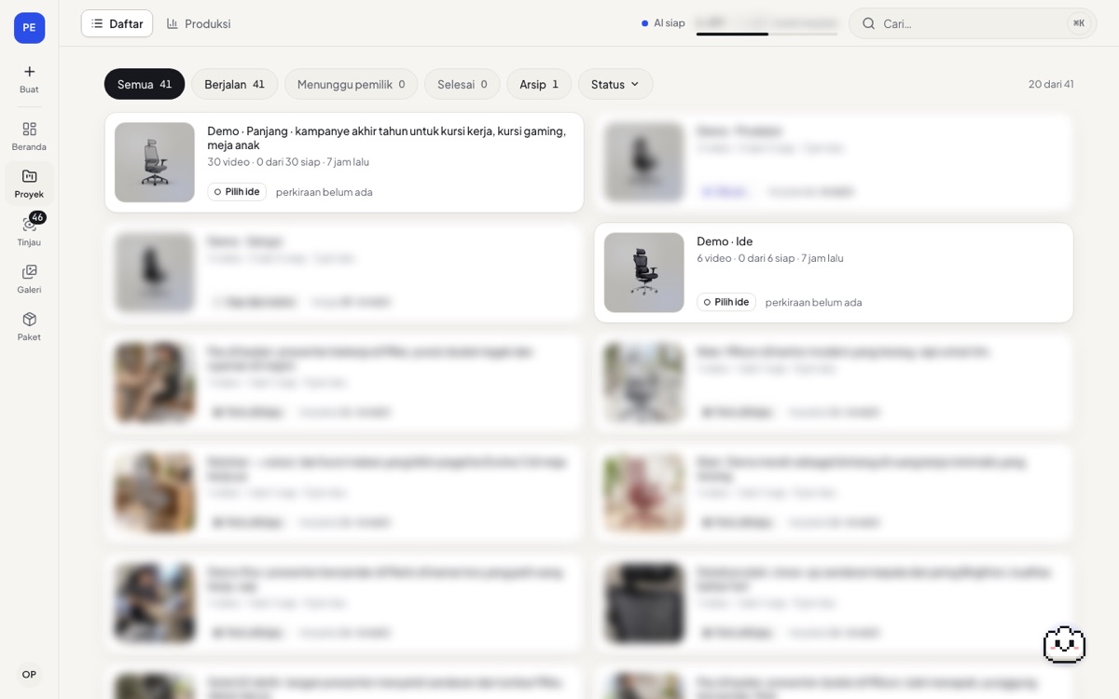Click "perkiraan belum ada" on Demo · Panjang card

[x=324, y=193]
